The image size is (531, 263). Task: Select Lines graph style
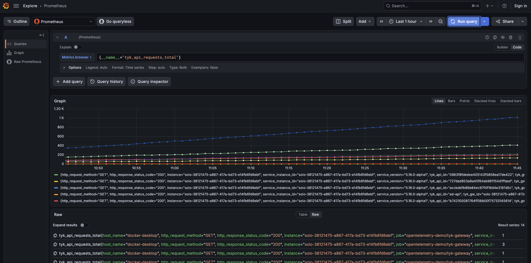(x=439, y=101)
